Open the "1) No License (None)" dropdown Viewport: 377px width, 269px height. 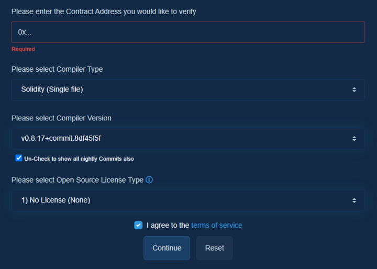[178, 200]
